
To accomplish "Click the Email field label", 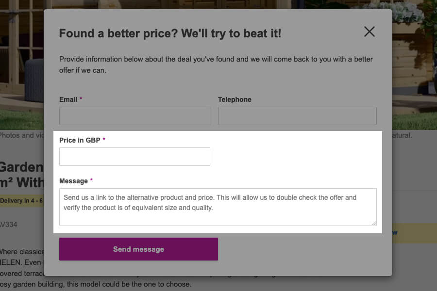I will (x=68, y=99).
